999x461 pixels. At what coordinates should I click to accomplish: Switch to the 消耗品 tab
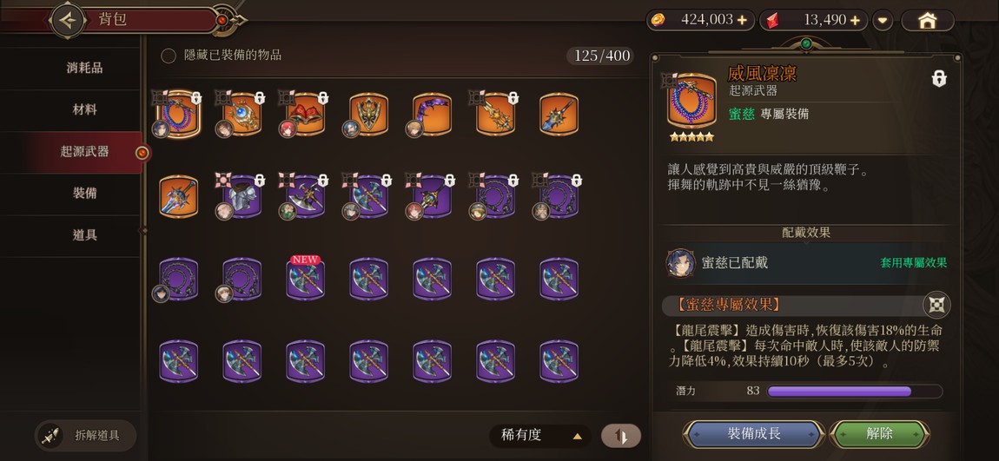[85, 68]
